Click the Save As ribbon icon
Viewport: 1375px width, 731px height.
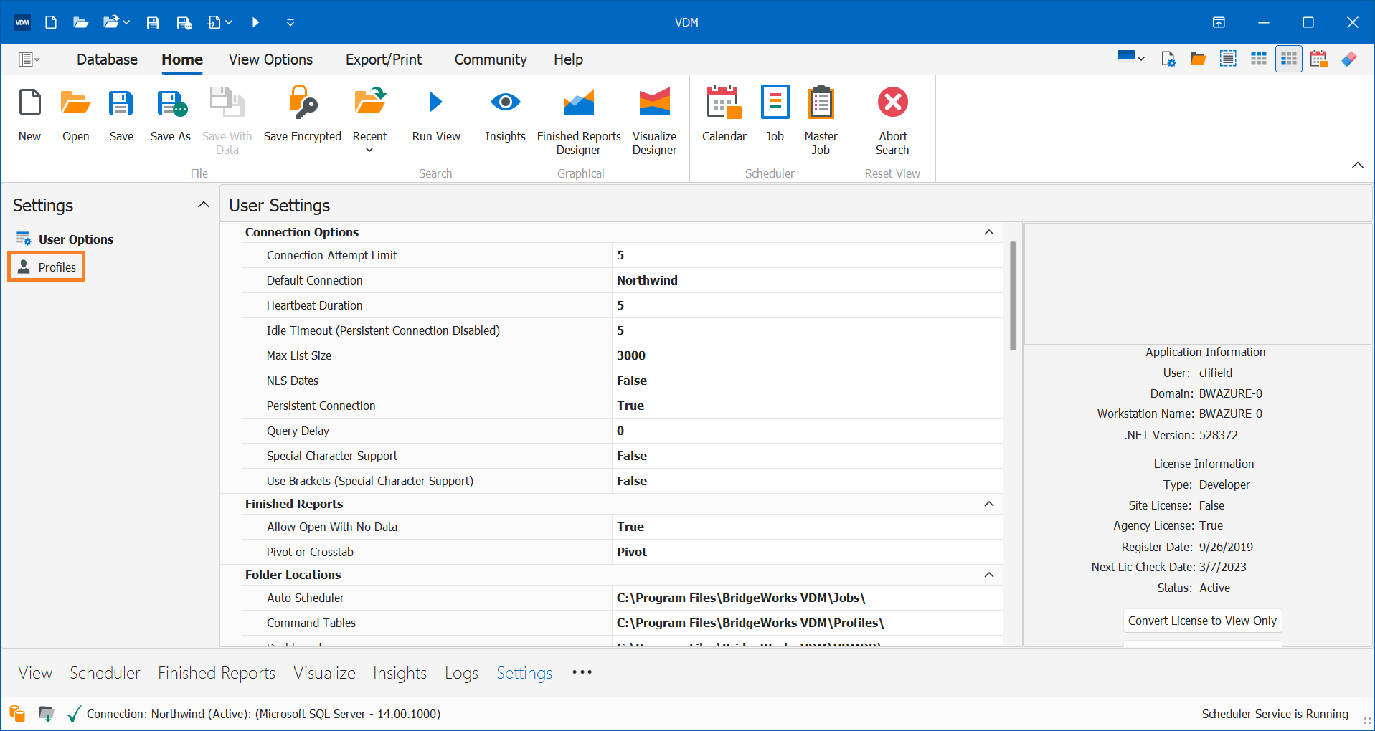tap(171, 115)
